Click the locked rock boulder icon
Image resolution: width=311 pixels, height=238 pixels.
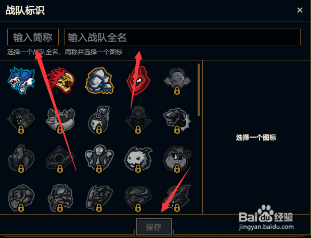pyautogui.click(x=21, y=198)
